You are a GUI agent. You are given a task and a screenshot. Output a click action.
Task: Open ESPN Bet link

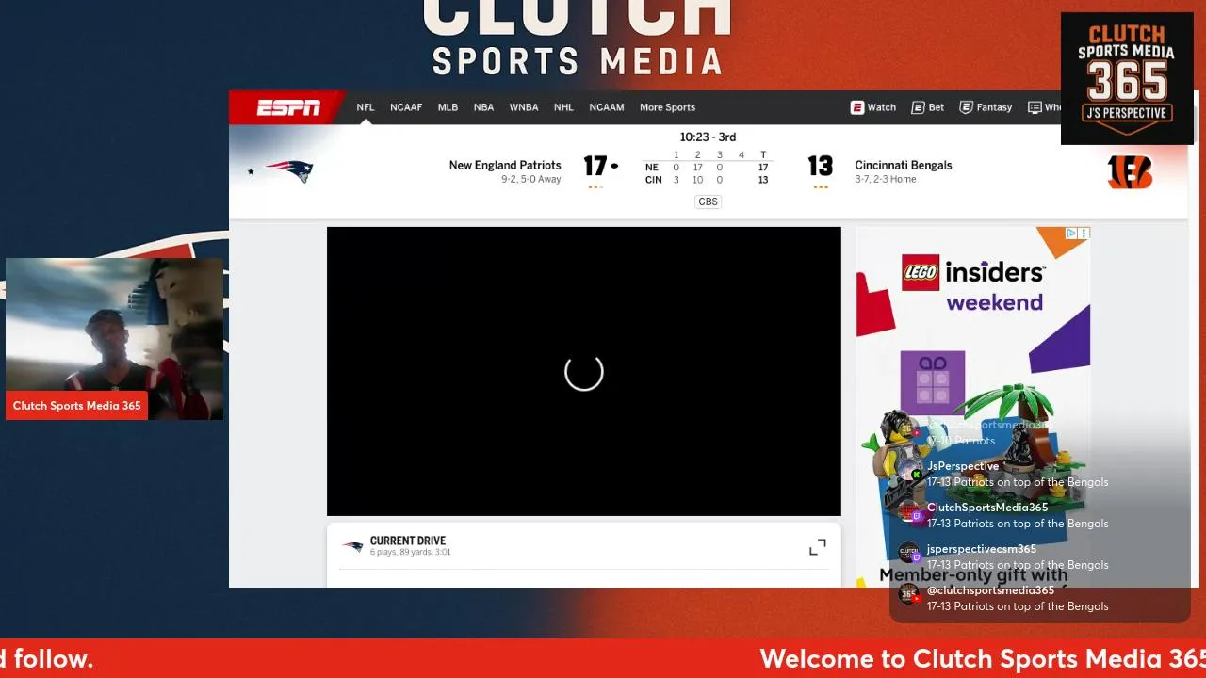(x=928, y=107)
